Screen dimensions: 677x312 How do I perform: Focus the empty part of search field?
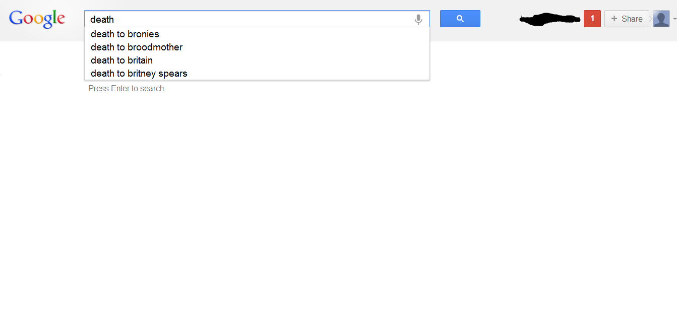(262, 19)
